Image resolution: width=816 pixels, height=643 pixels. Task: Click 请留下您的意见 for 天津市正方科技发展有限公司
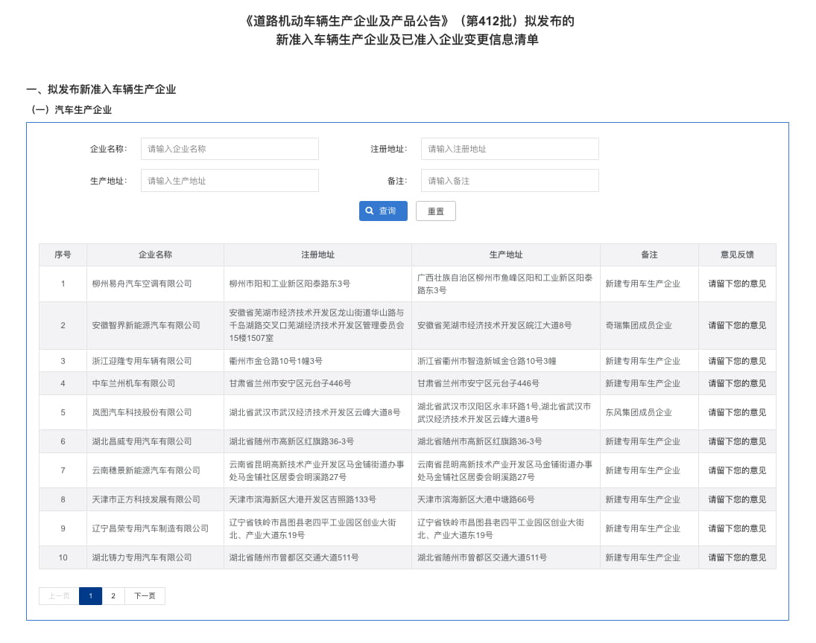click(737, 499)
